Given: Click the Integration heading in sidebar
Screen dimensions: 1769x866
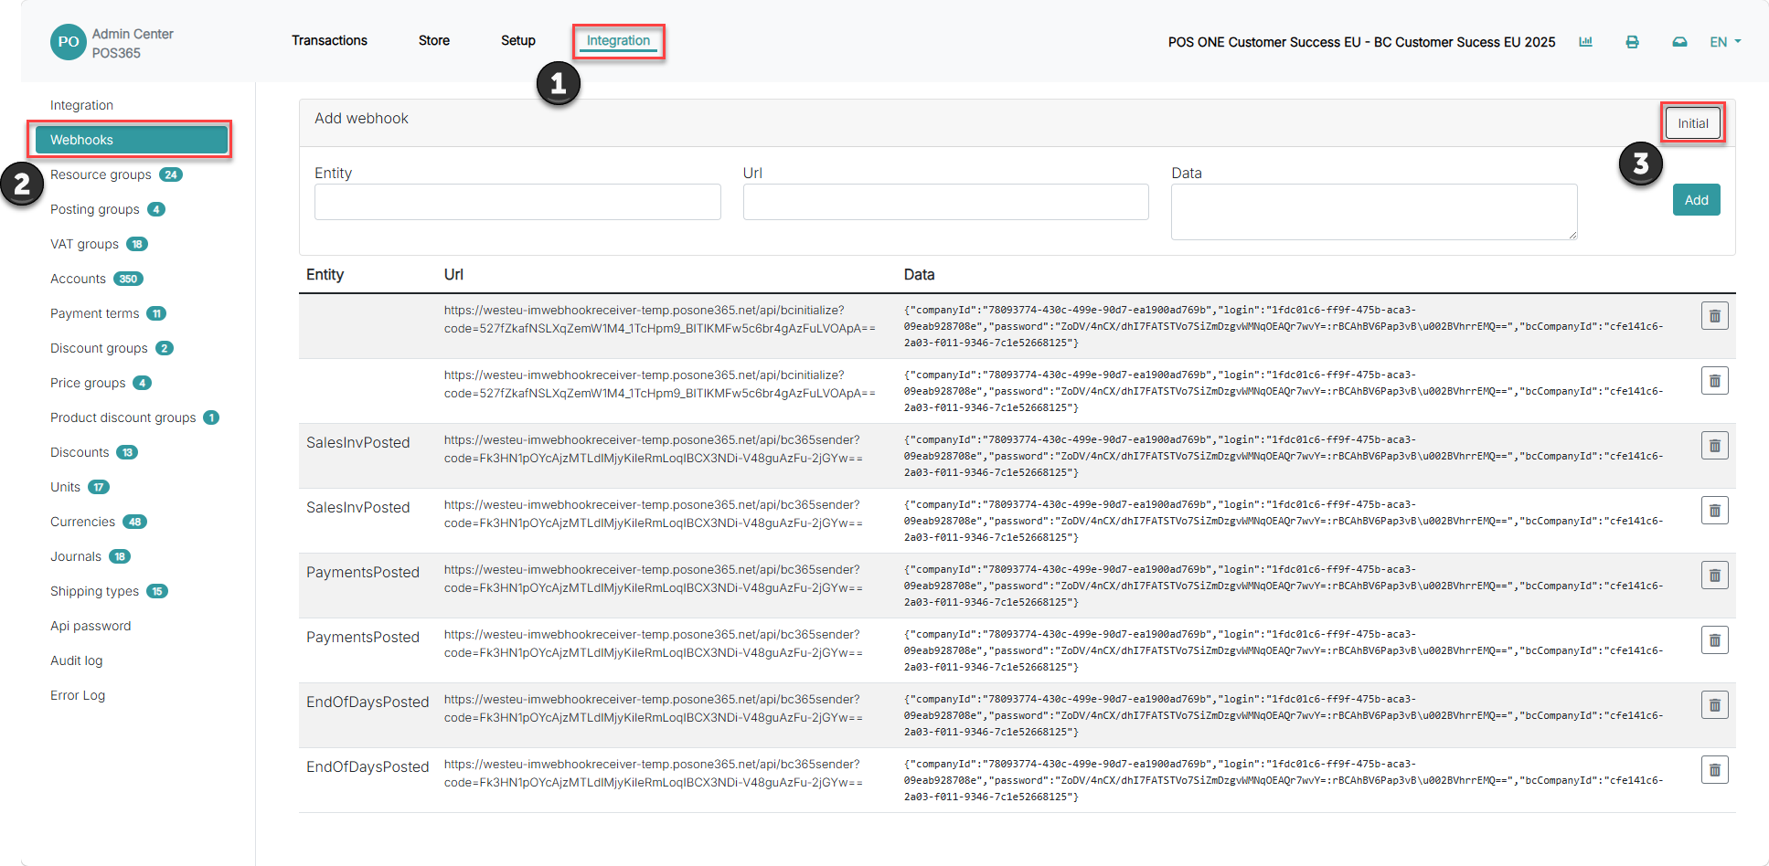Looking at the screenshot, I should click(x=81, y=105).
